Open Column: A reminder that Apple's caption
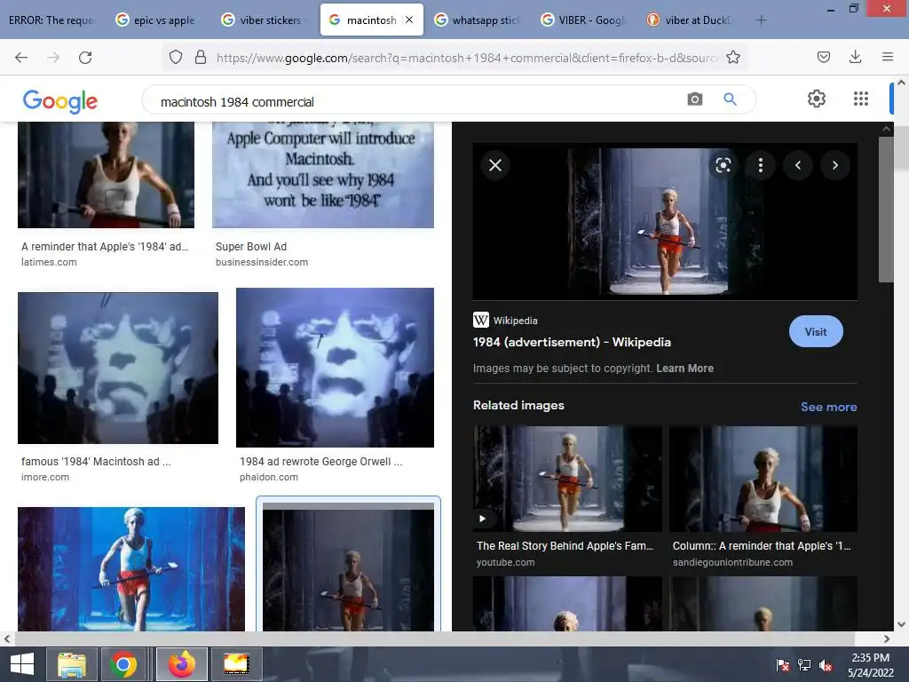Image resolution: width=909 pixels, height=682 pixels. click(761, 546)
